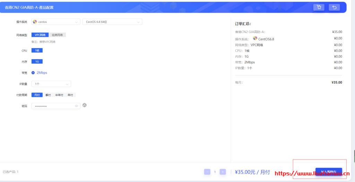Open the centos operating system dropdown
This screenshot has width=355, height=182.
(55, 22)
